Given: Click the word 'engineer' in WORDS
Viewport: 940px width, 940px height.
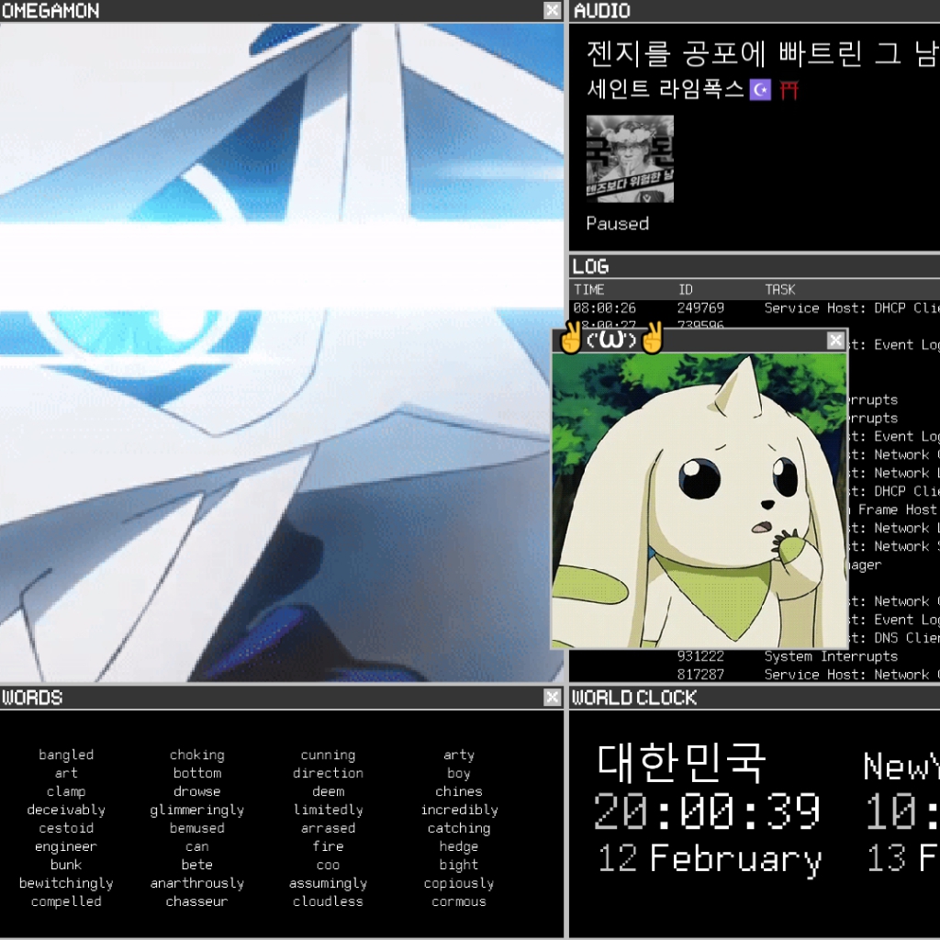Looking at the screenshot, I should 66,846.
